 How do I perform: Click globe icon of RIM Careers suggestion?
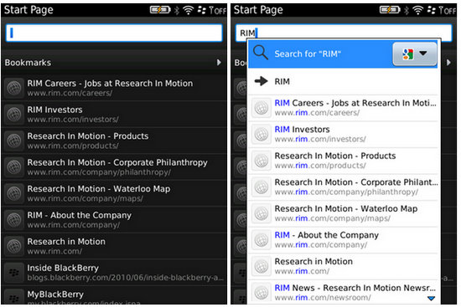click(261, 108)
